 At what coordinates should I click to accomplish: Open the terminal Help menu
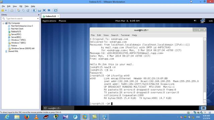(x=134, y=35)
